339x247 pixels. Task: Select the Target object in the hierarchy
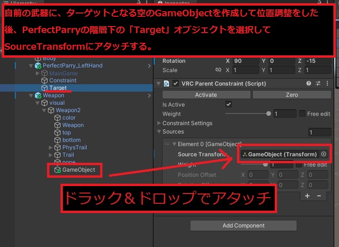point(58,88)
